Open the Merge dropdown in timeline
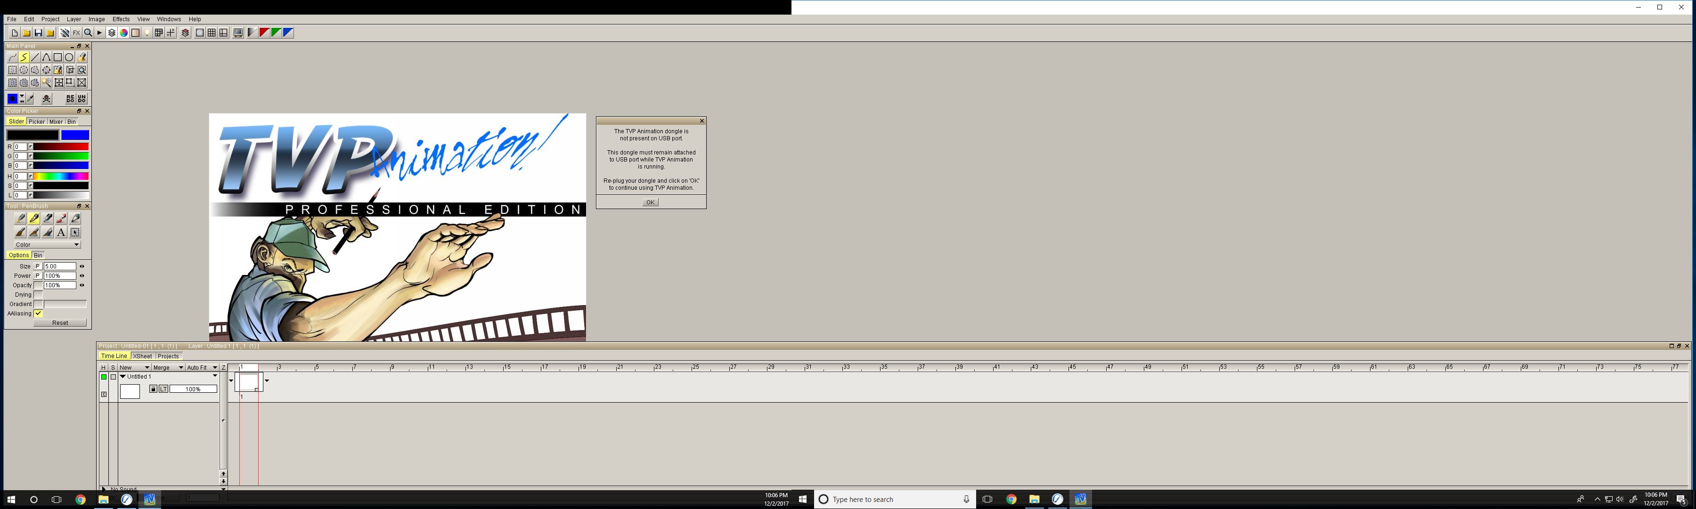 [169, 368]
